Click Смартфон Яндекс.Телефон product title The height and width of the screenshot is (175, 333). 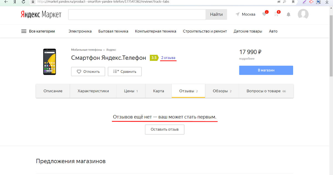pyautogui.click(x=109, y=58)
